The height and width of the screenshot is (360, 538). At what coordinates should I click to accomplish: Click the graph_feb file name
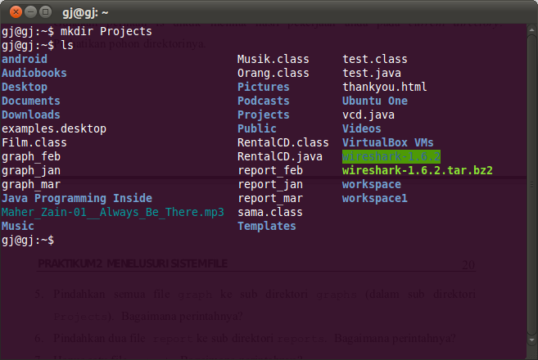pyautogui.click(x=31, y=156)
